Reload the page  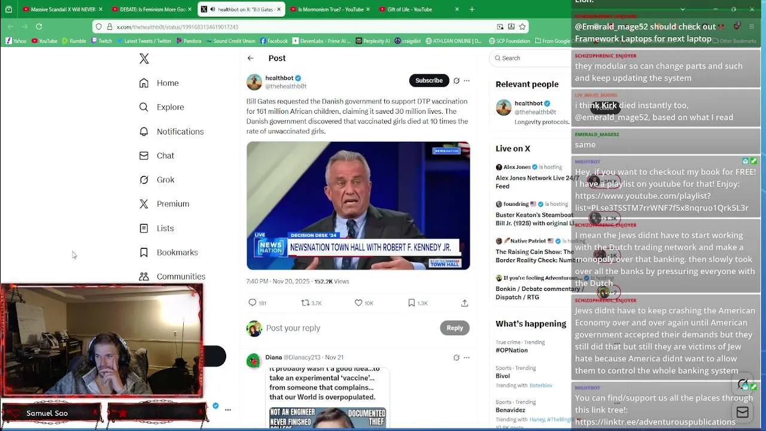(x=39, y=27)
